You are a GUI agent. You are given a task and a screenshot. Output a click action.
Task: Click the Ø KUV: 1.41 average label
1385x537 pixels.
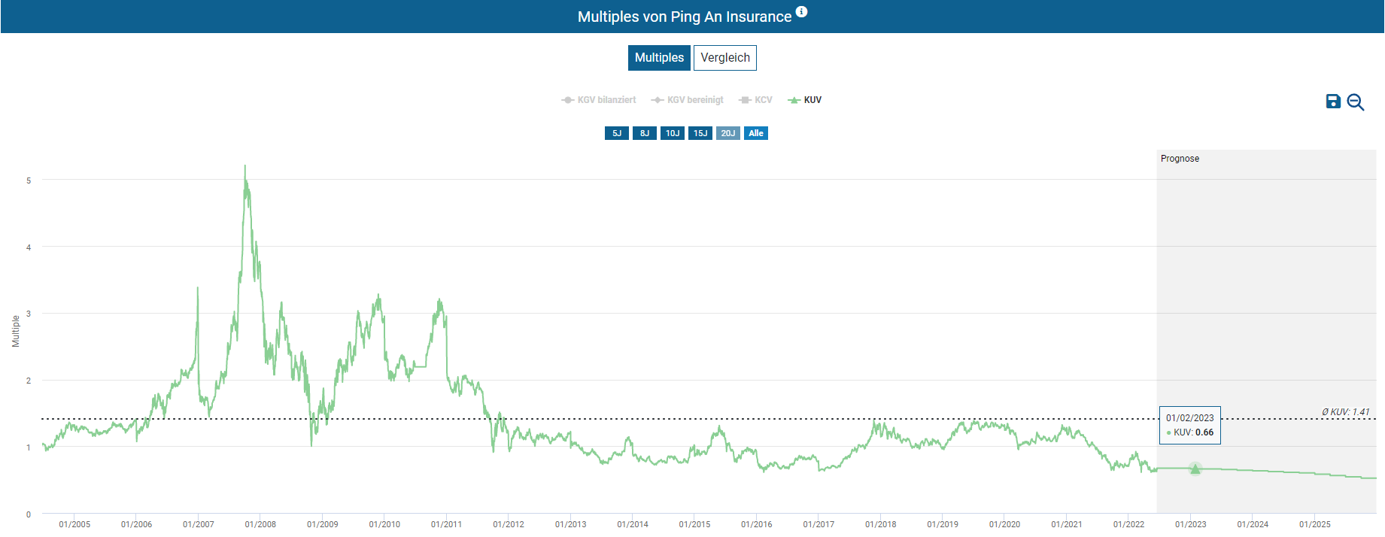1345,412
